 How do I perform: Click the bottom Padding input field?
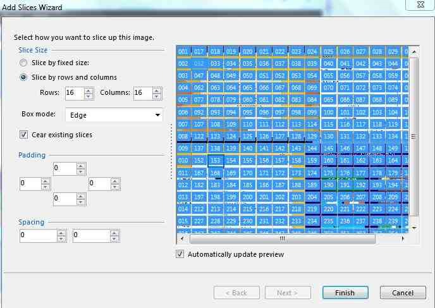[64, 200]
